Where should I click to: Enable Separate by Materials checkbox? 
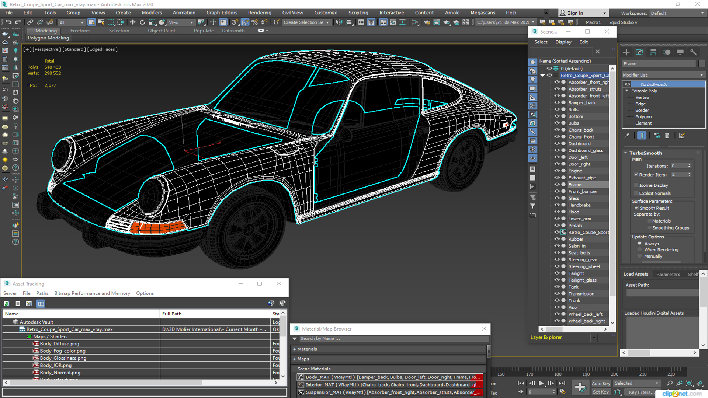pyautogui.click(x=649, y=221)
